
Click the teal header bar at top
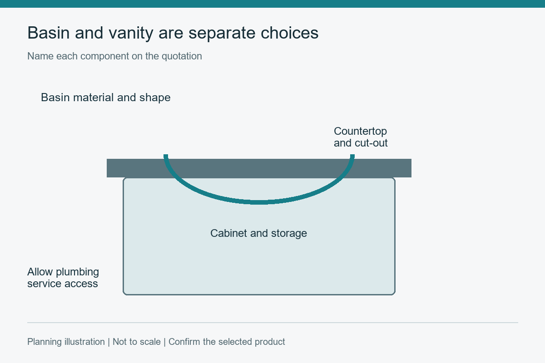[x=272, y=4]
